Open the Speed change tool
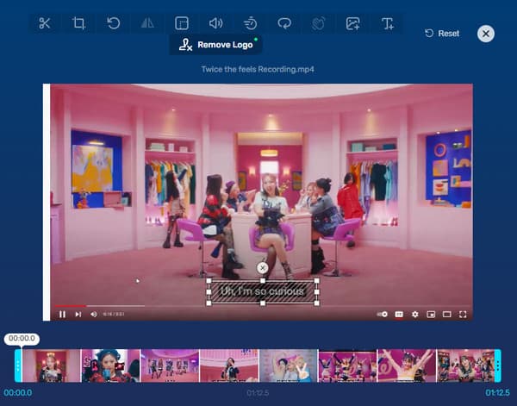 250,23
